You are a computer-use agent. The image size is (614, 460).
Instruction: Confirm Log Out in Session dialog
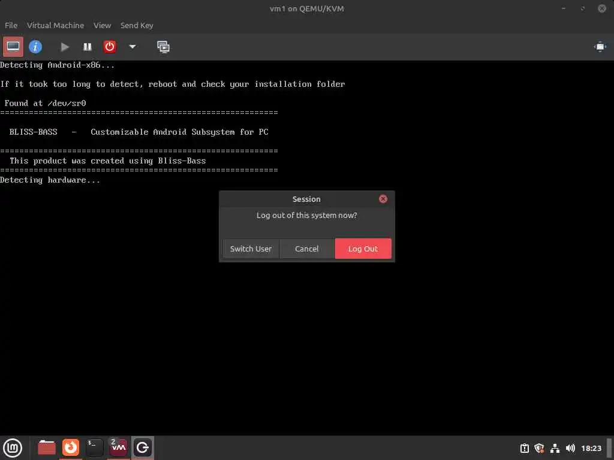click(363, 249)
